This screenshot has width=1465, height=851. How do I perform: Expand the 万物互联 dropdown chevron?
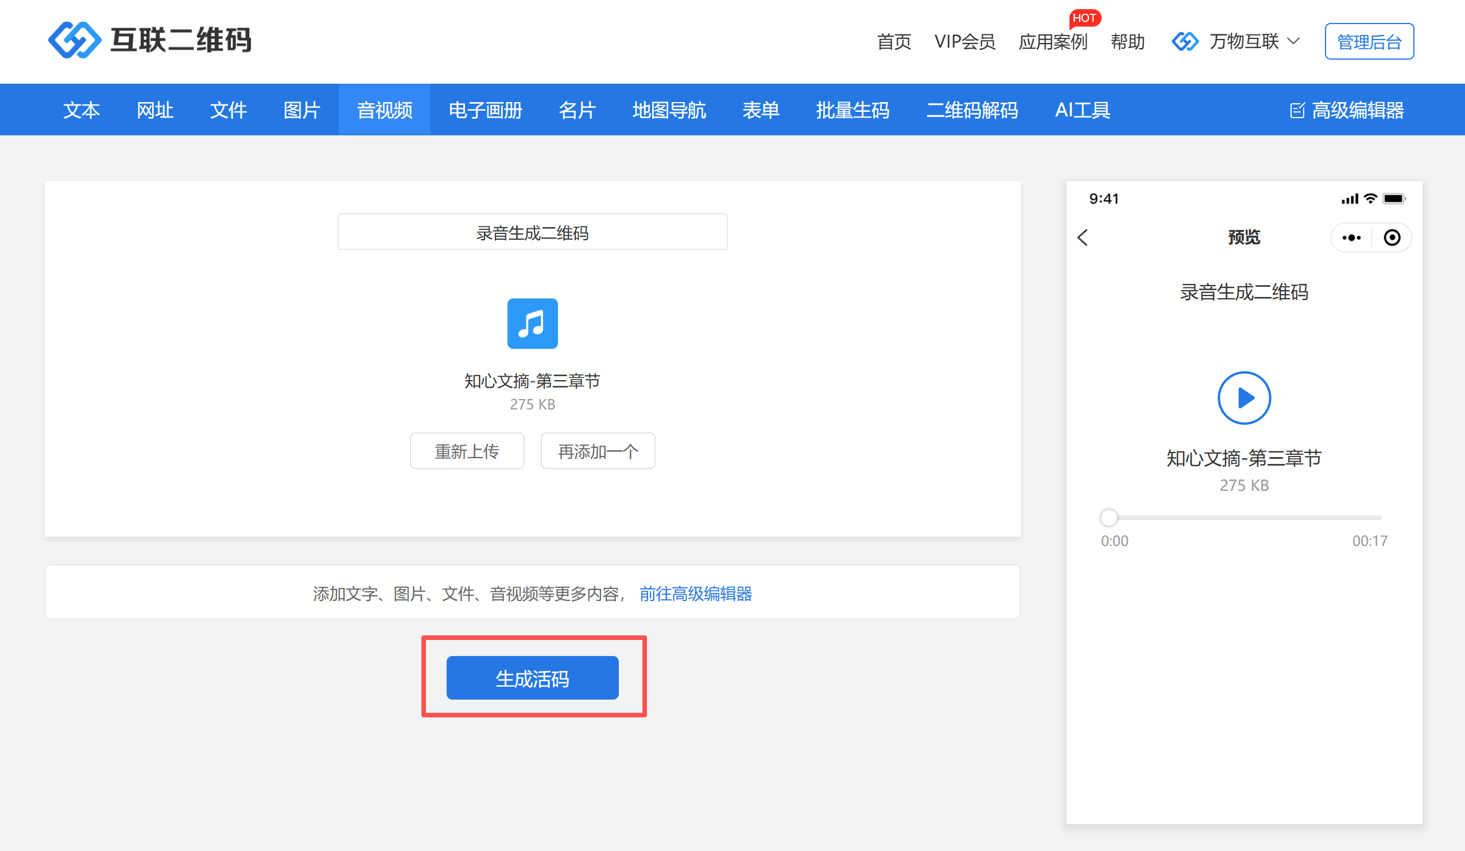(x=1293, y=41)
